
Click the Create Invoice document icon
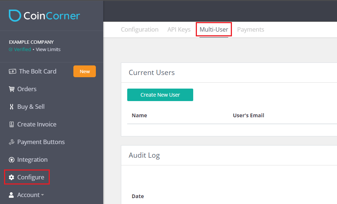coord(11,124)
